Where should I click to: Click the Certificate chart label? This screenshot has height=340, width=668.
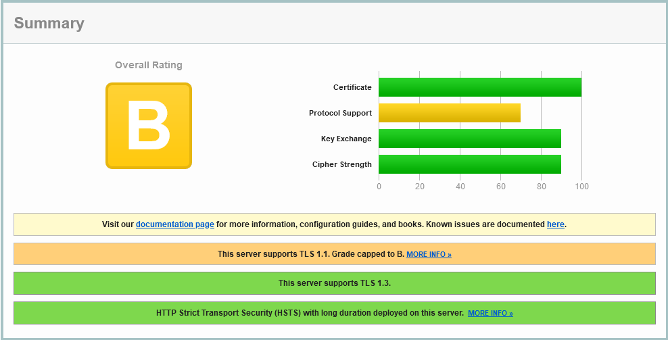(x=352, y=87)
